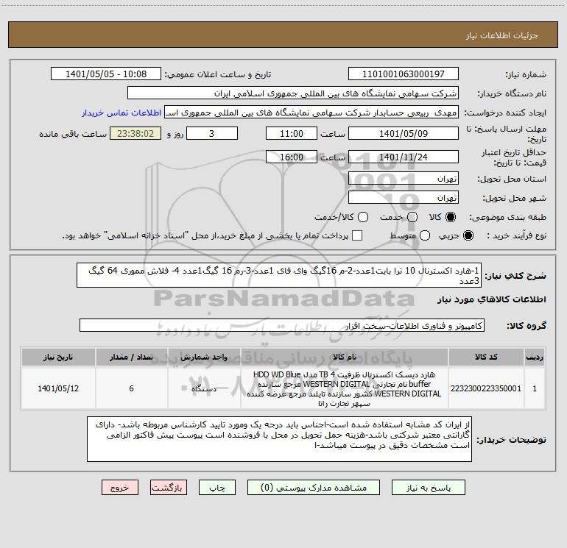Click the توضیحات خریدار label

(511, 440)
